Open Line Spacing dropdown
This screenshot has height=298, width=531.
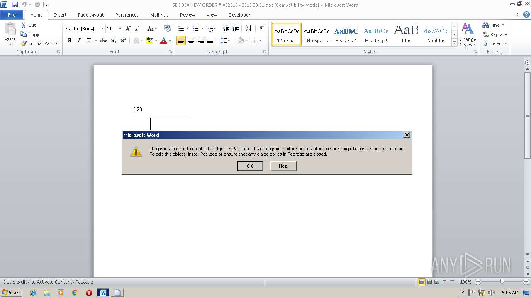[x=225, y=41]
